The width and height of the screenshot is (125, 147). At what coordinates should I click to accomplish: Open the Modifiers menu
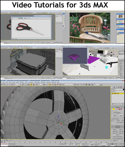point(22,82)
